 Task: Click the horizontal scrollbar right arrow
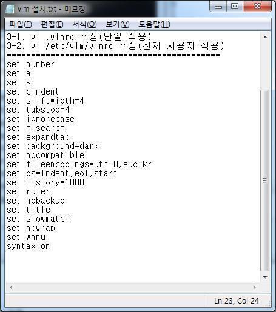(255, 287)
